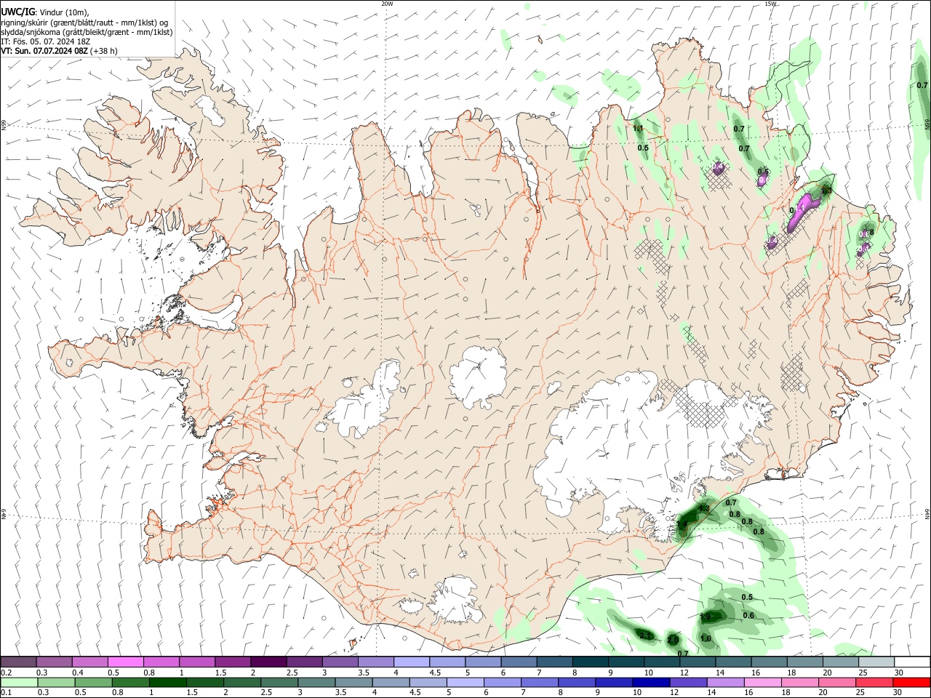Click the lower-row pink swatch labeled 20

[x=836, y=683]
